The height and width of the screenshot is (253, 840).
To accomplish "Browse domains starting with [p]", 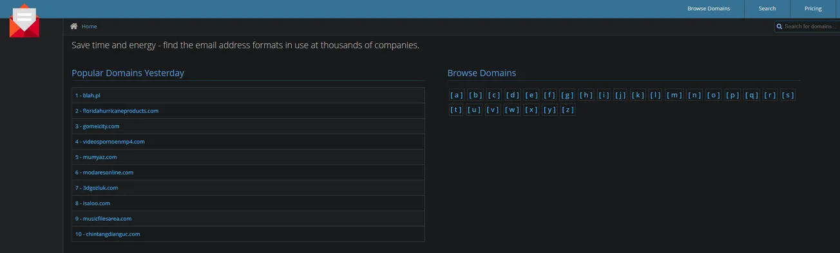I will [733, 95].
